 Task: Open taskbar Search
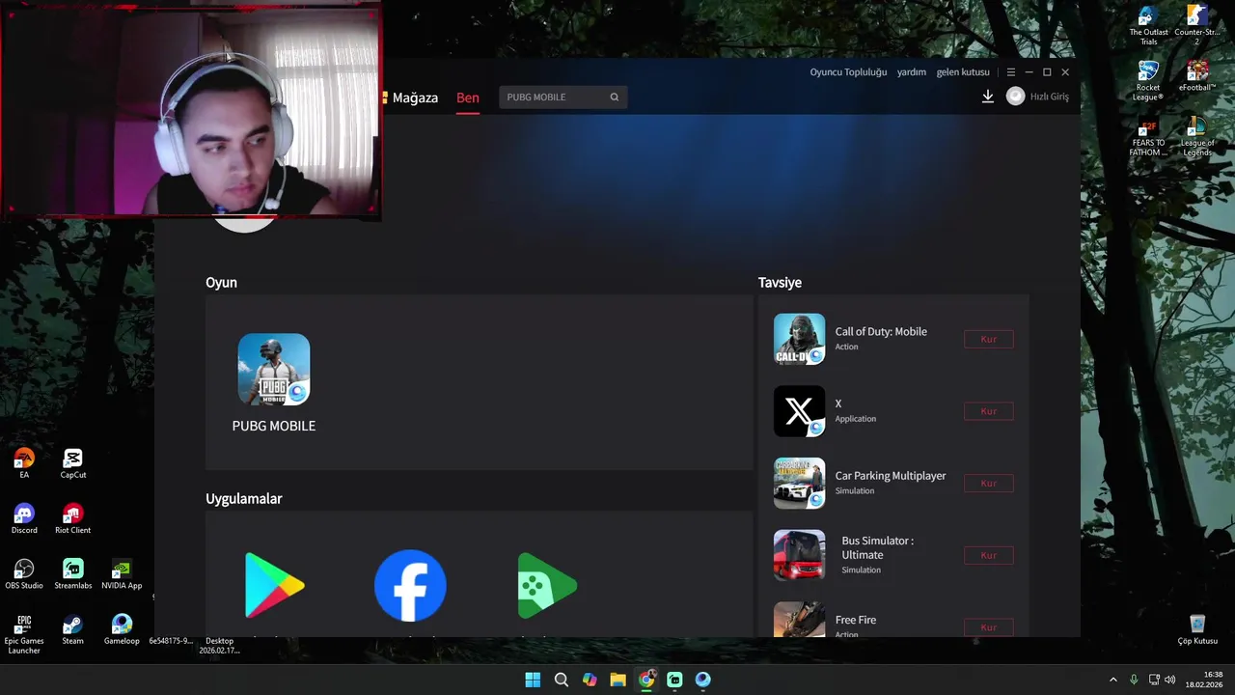point(561,680)
